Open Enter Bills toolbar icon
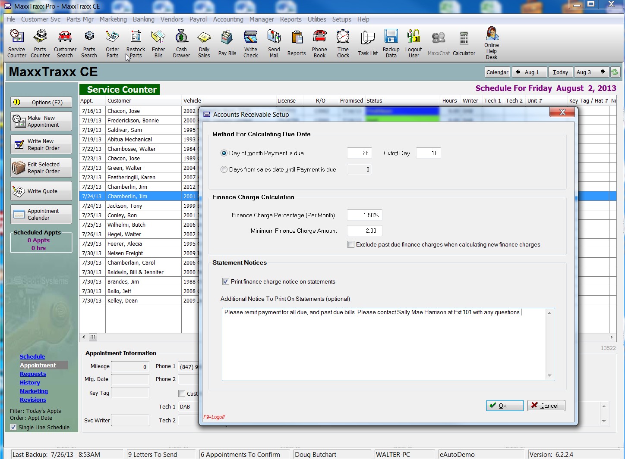The height and width of the screenshot is (459, 625). point(158,44)
